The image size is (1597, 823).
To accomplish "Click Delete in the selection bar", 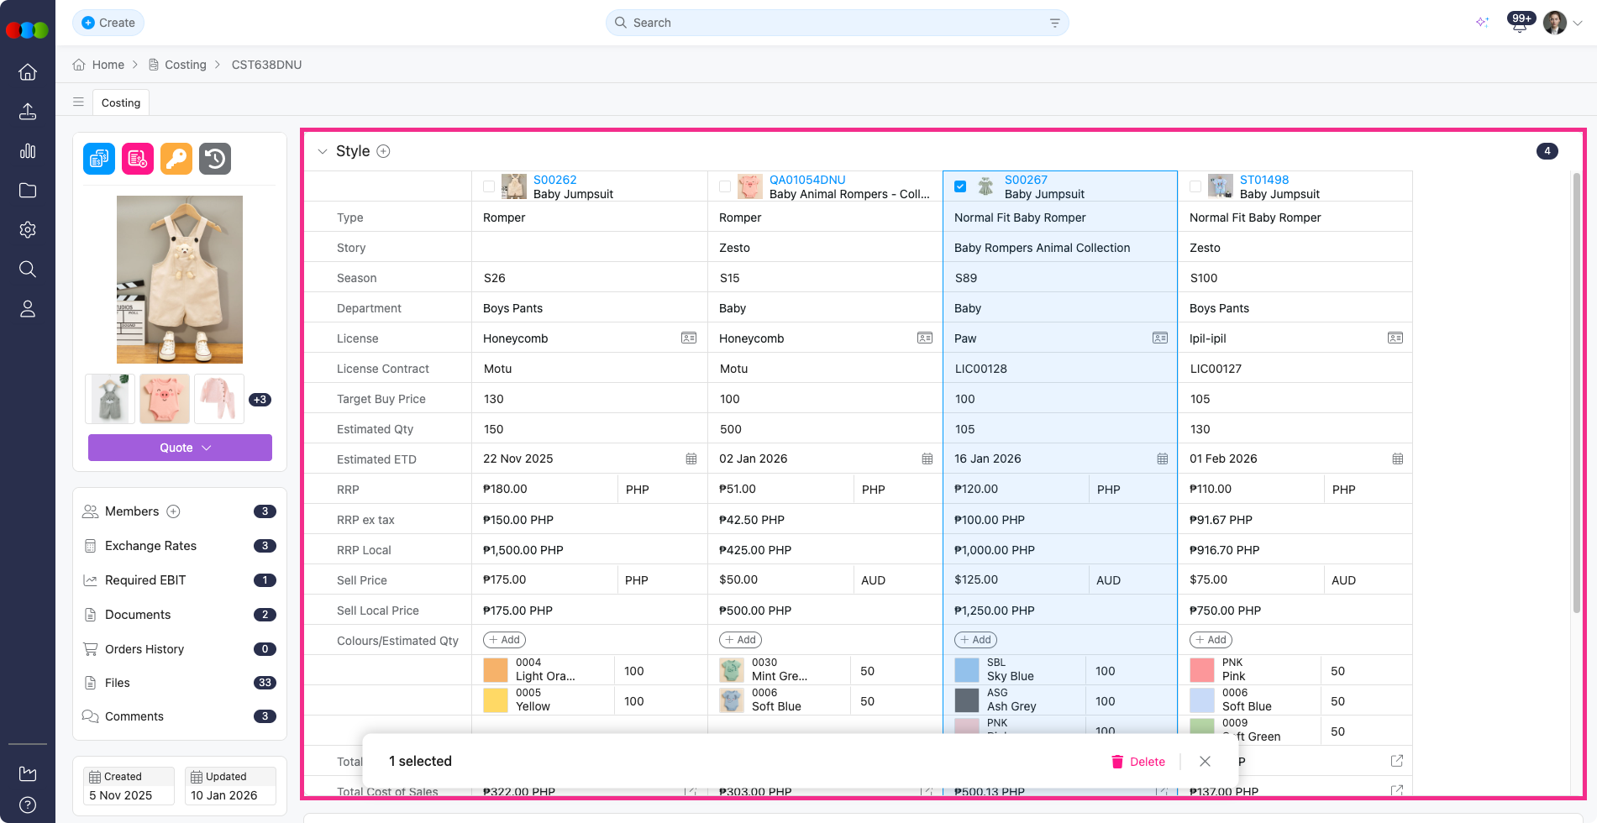I will tap(1138, 762).
